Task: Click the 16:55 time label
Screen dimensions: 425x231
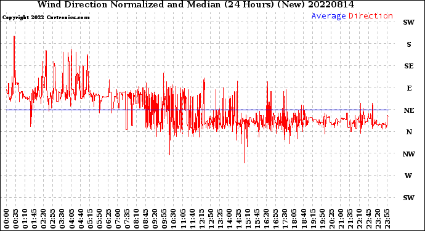Action: 276,219
